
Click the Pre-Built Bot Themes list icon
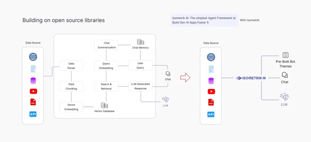285,55
